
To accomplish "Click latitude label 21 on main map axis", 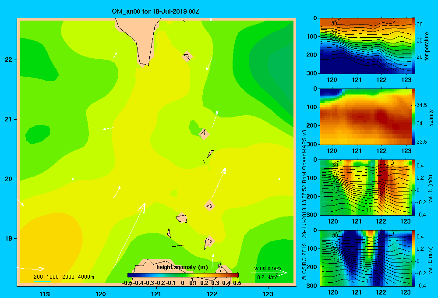I will click(8, 119).
